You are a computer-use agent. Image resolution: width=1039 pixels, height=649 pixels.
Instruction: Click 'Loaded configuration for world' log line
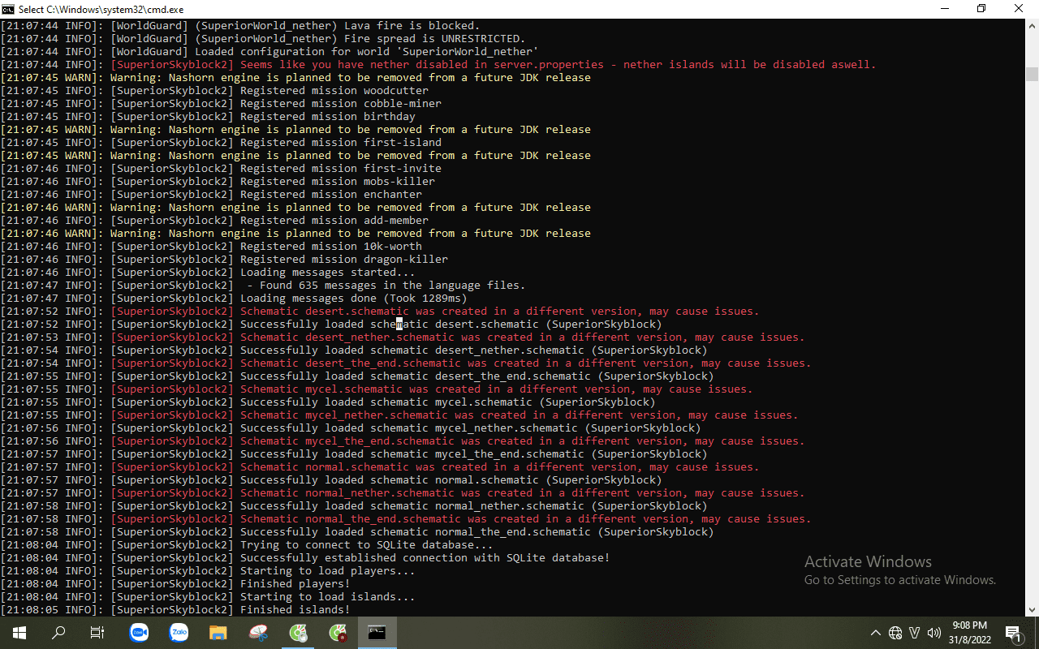[x=269, y=52]
